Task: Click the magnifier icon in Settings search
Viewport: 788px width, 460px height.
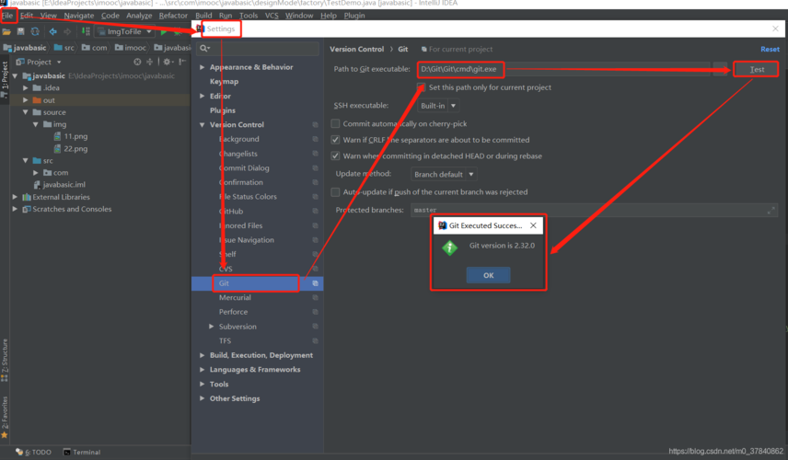Action: pyautogui.click(x=204, y=48)
